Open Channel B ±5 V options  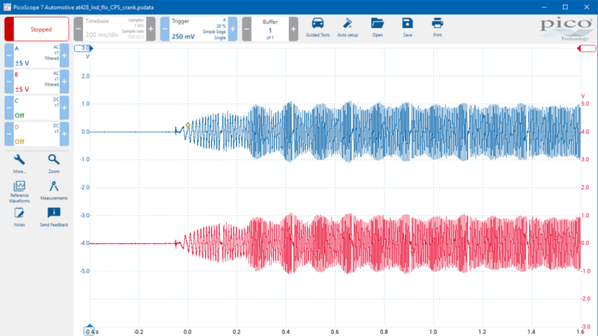pos(37,82)
